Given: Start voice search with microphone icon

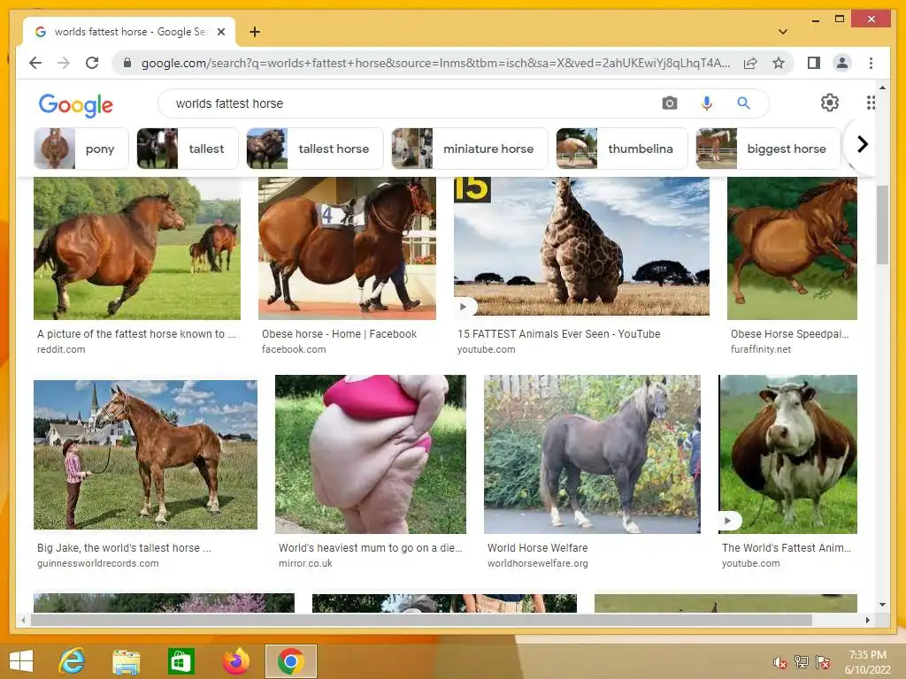Looking at the screenshot, I should coord(706,103).
